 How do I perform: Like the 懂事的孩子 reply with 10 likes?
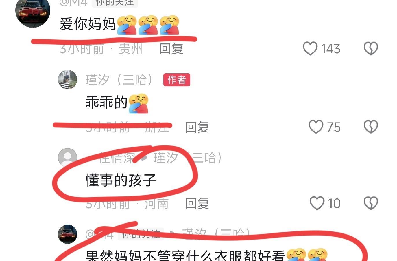click(317, 203)
